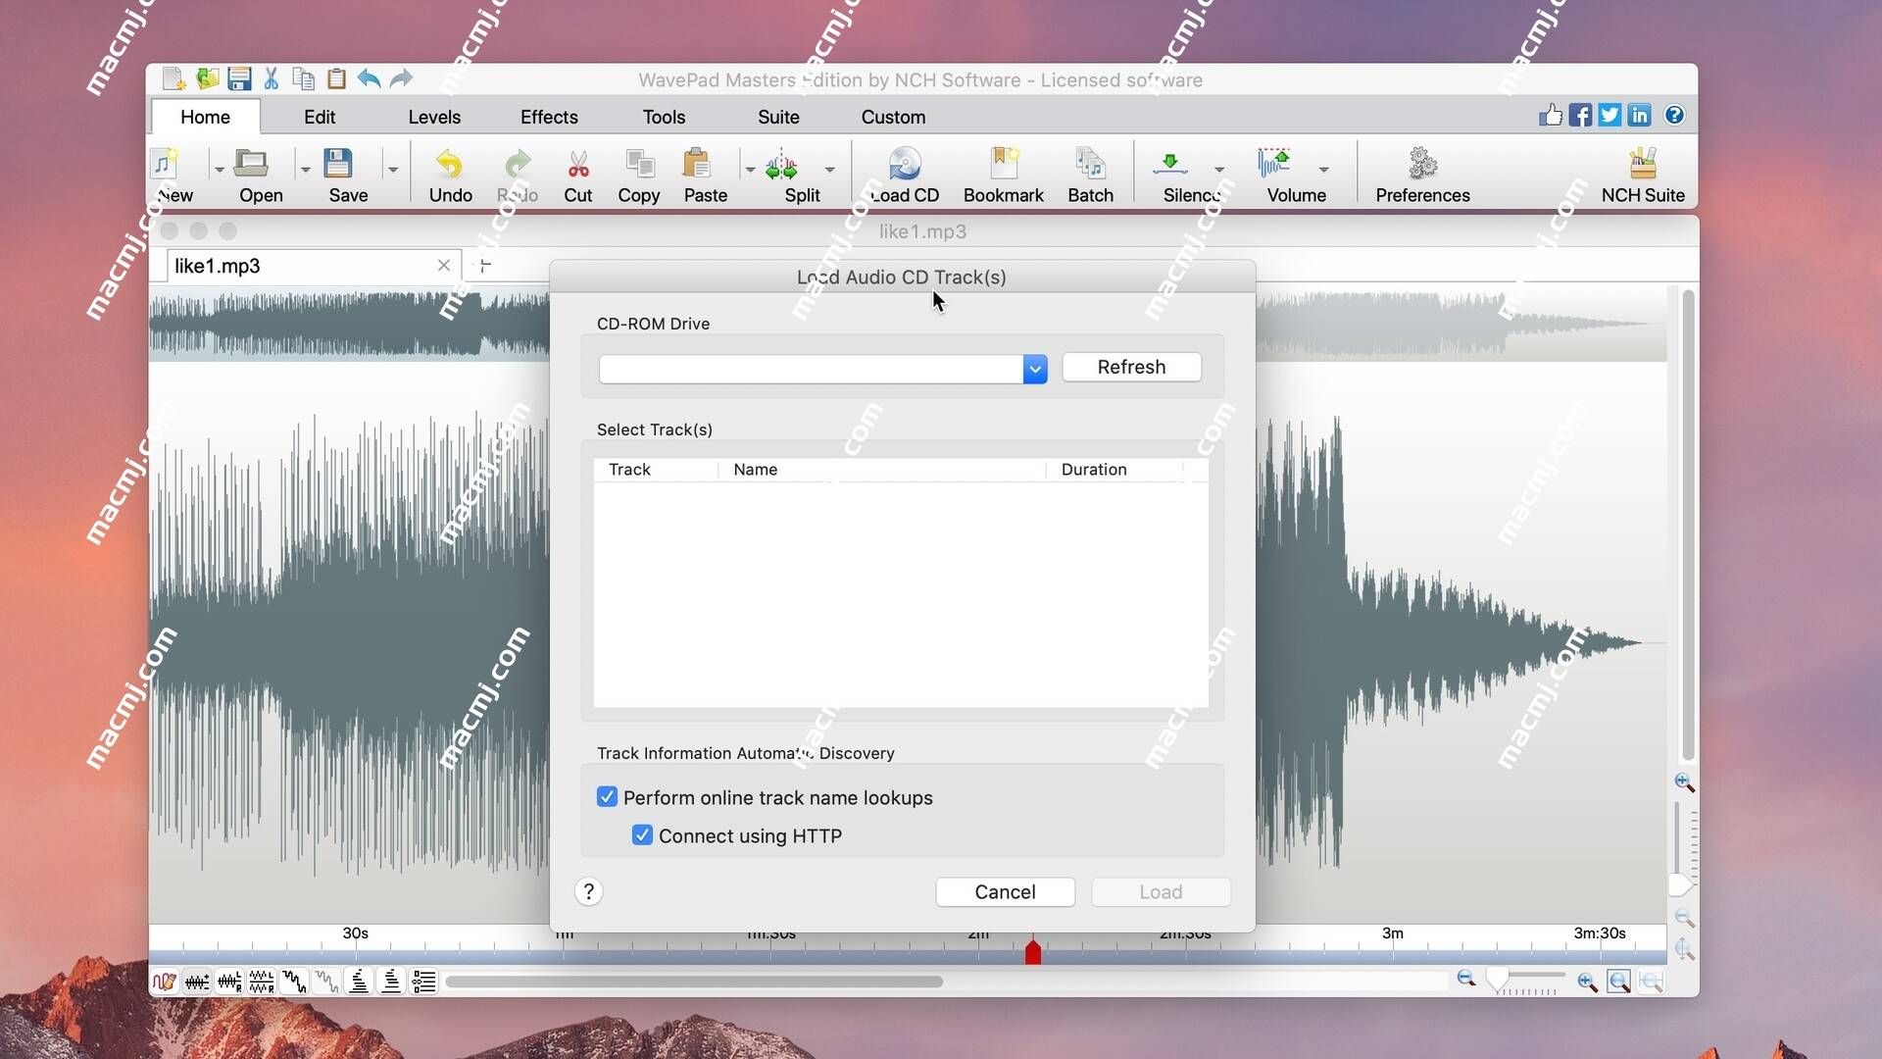1882x1059 pixels.
Task: Switch to the Home tab
Action: click(x=205, y=117)
